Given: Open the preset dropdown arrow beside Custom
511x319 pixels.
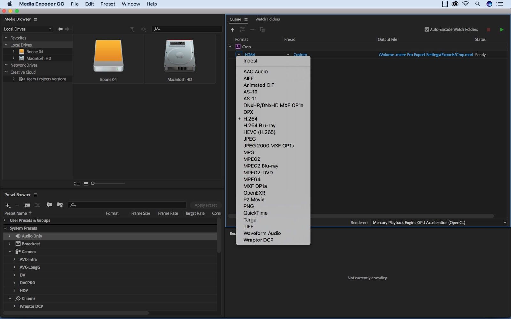Looking at the screenshot, I should pos(288,55).
